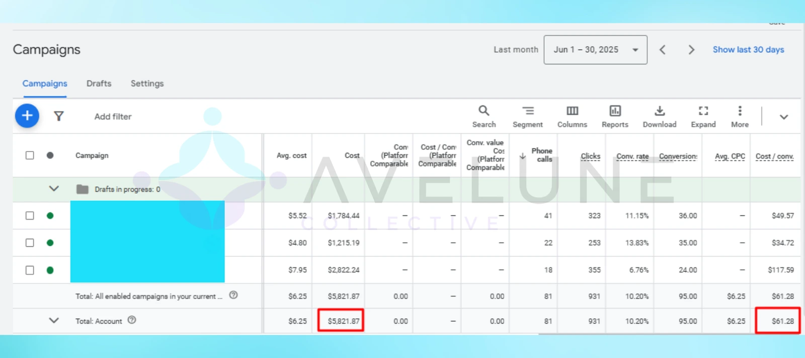Tick the select-all campaigns header checkbox
The height and width of the screenshot is (358, 805).
click(30, 155)
